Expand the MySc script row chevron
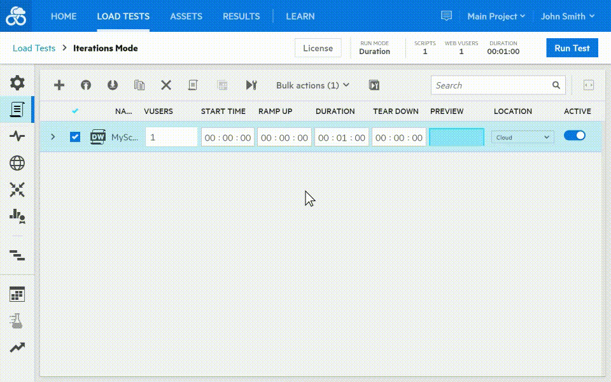Image resolution: width=611 pixels, height=382 pixels. coord(53,136)
